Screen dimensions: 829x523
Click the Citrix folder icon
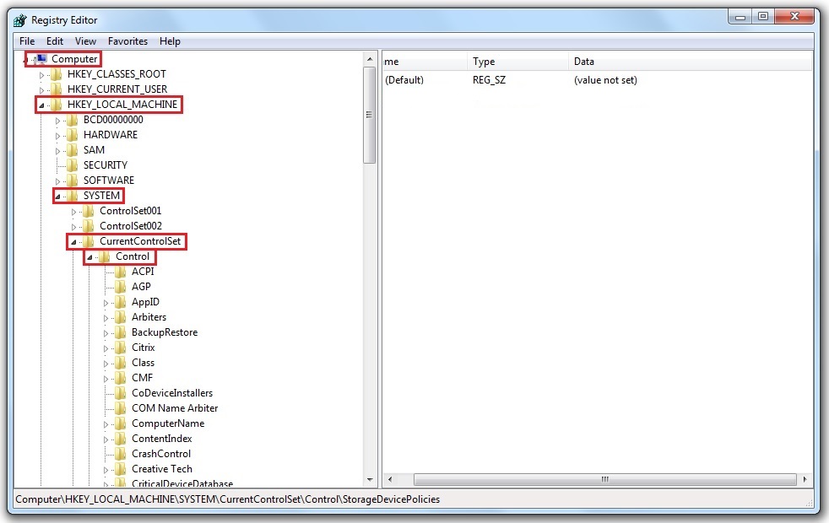(x=121, y=348)
